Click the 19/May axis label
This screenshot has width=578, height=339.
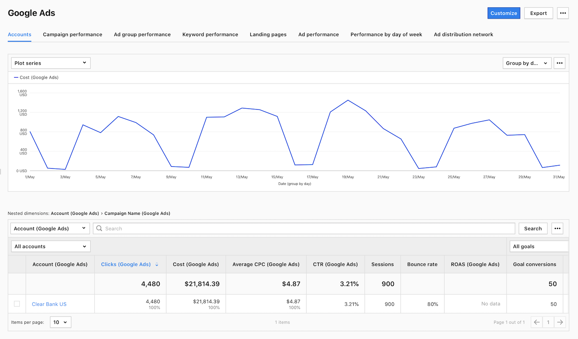pyautogui.click(x=348, y=177)
